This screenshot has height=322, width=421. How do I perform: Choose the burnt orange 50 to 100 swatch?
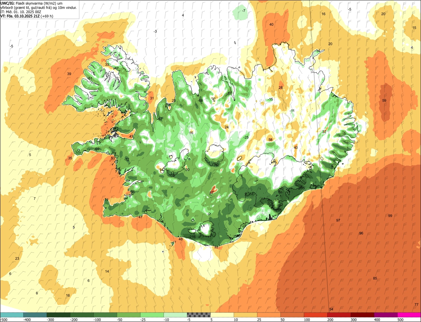(x=292, y=315)
